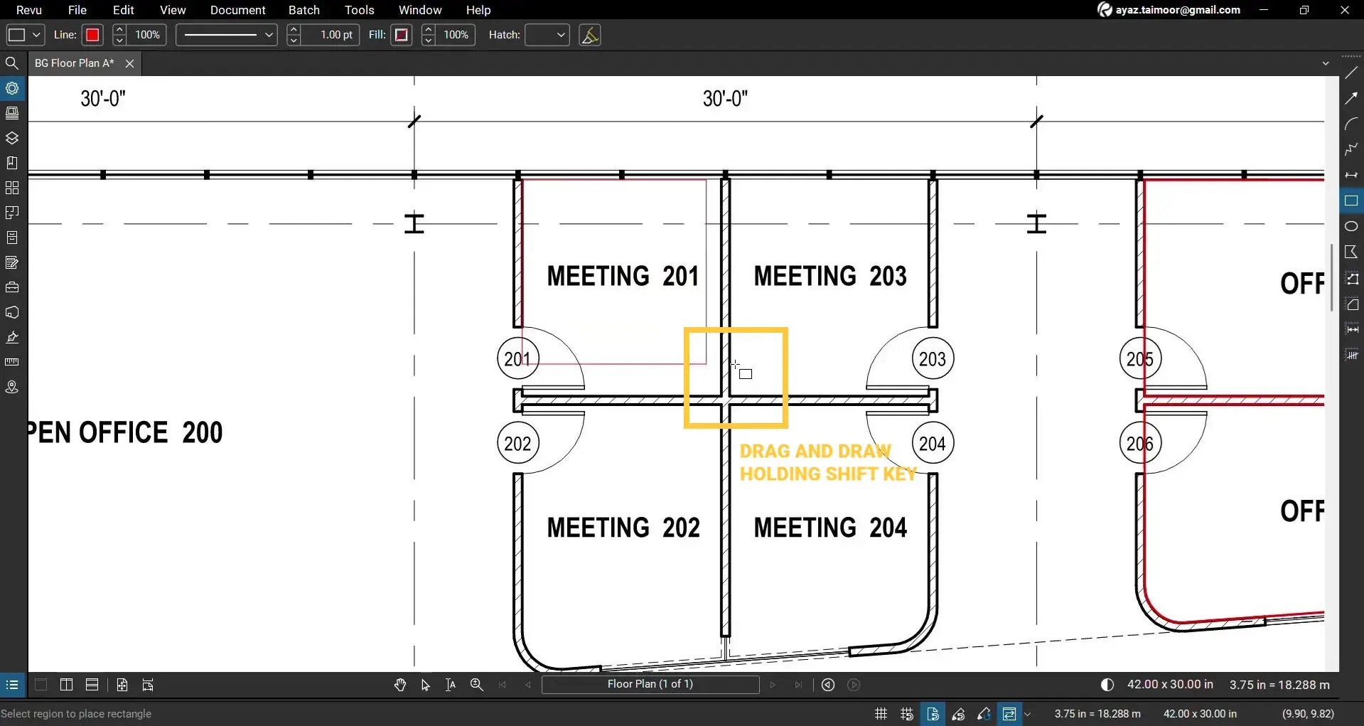The image size is (1364, 726).
Task: Open the Layers panel in the sidebar
Action: [12, 138]
